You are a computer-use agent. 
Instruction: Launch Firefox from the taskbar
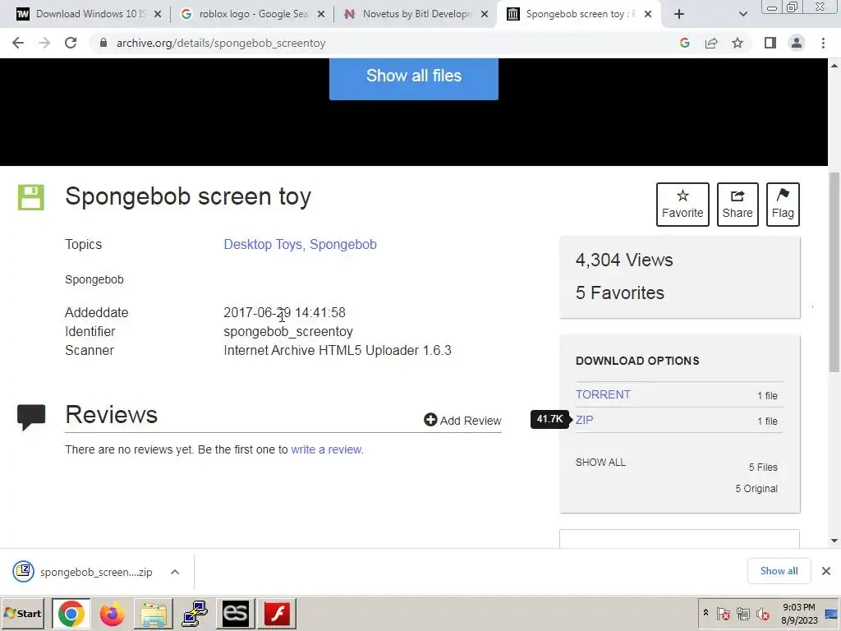coord(112,614)
